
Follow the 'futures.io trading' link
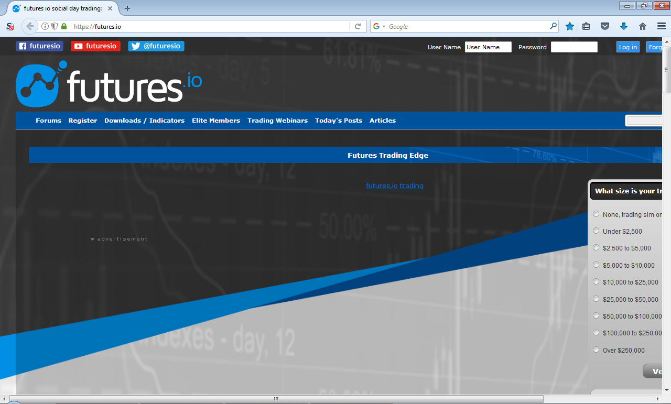[395, 185]
